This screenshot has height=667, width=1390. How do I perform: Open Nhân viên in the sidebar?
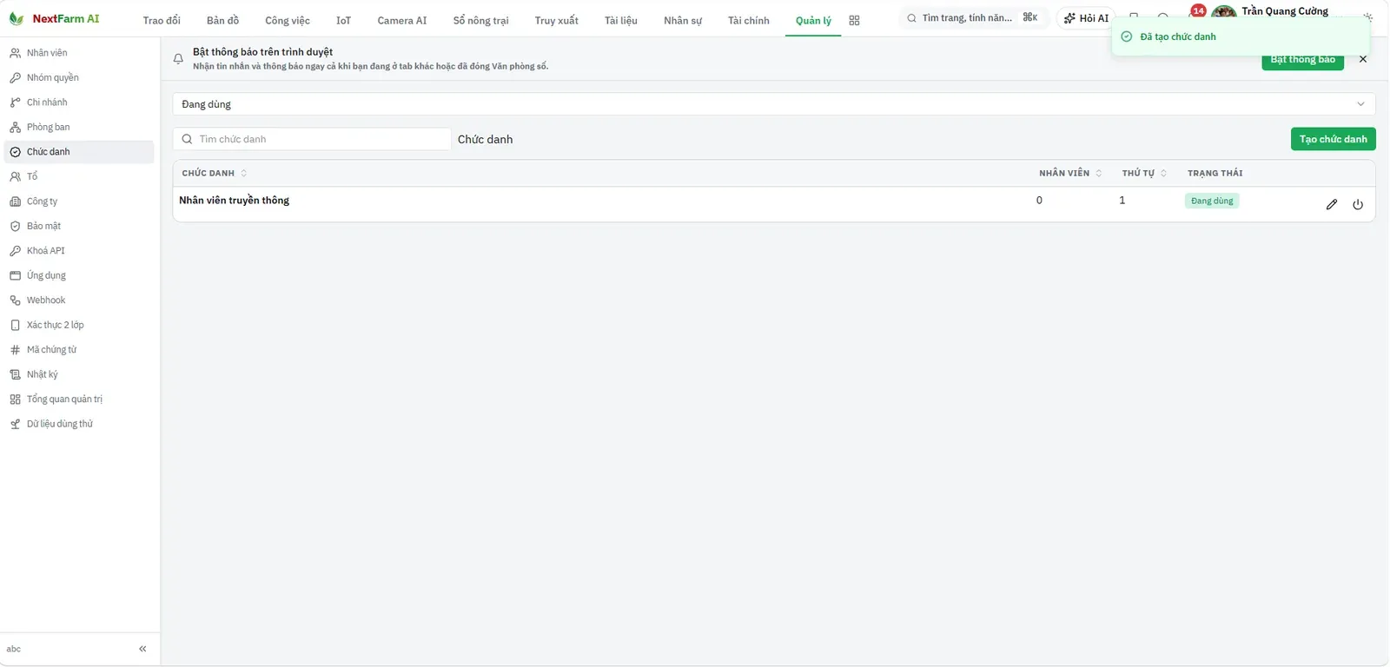79,53
